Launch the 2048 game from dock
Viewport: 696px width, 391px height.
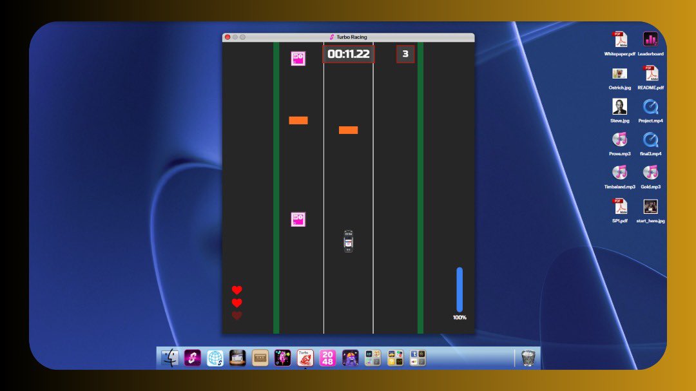pyautogui.click(x=327, y=358)
